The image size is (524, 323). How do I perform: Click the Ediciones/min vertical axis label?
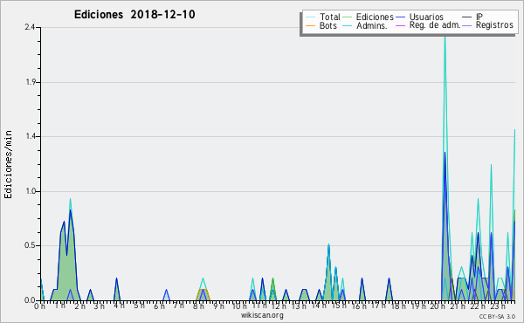(8, 164)
